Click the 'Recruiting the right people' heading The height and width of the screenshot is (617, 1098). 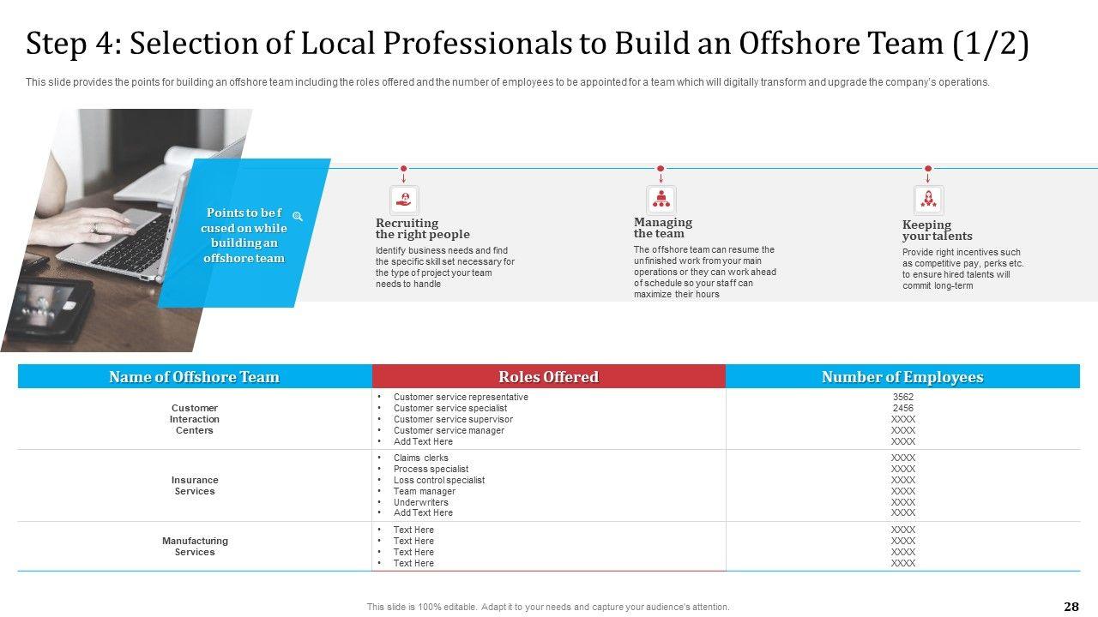click(x=423, y=229)
